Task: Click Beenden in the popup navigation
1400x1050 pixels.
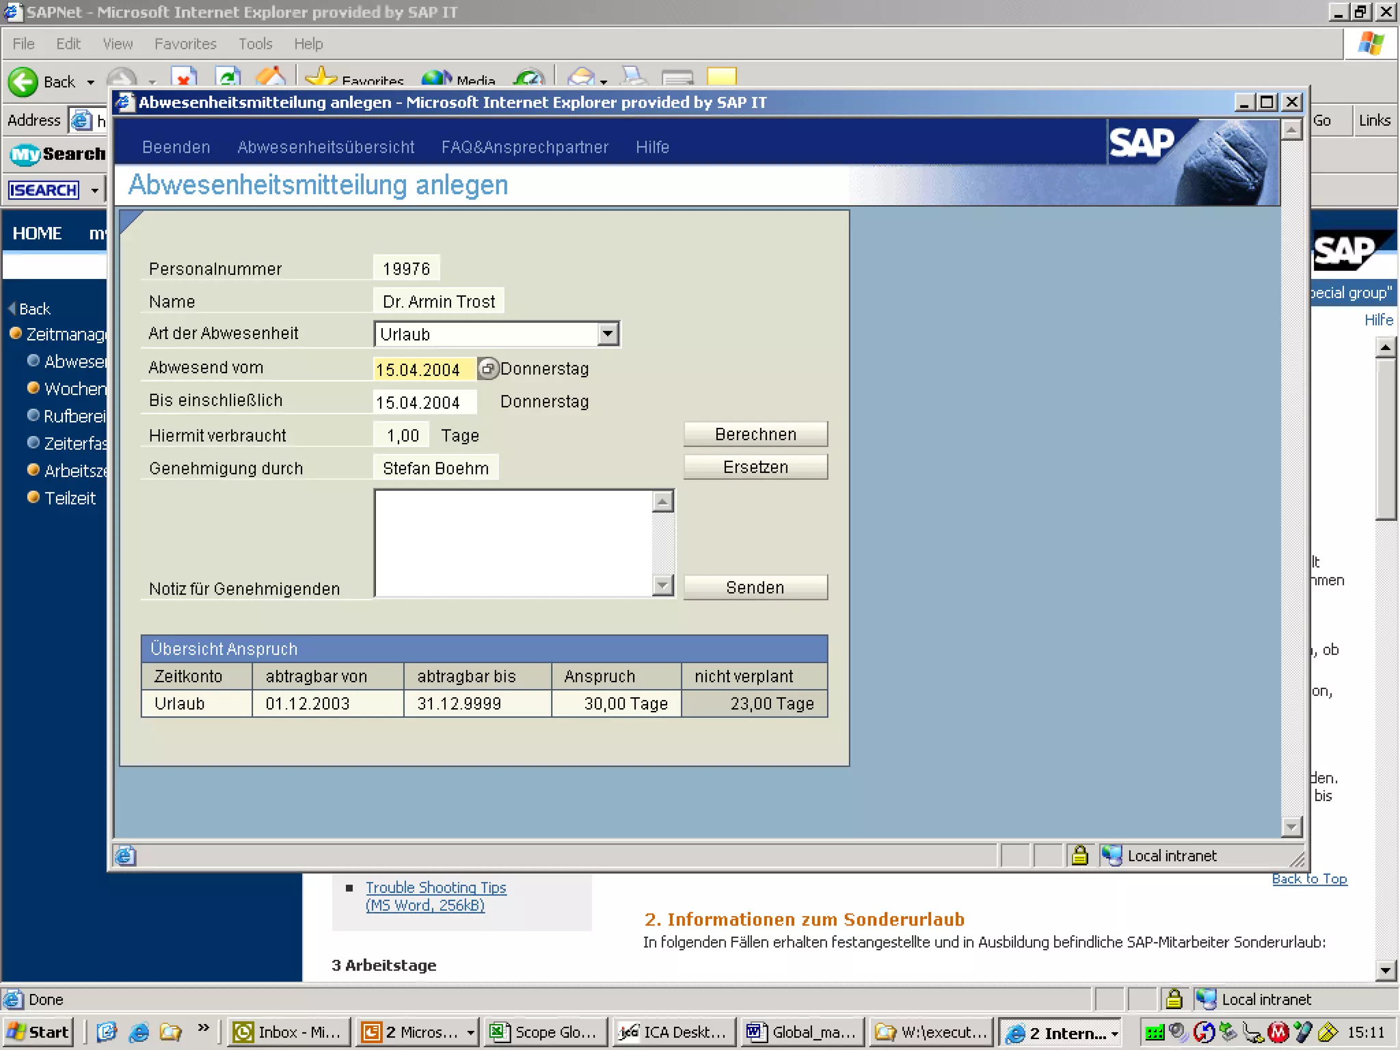Action: coord(176,147)
